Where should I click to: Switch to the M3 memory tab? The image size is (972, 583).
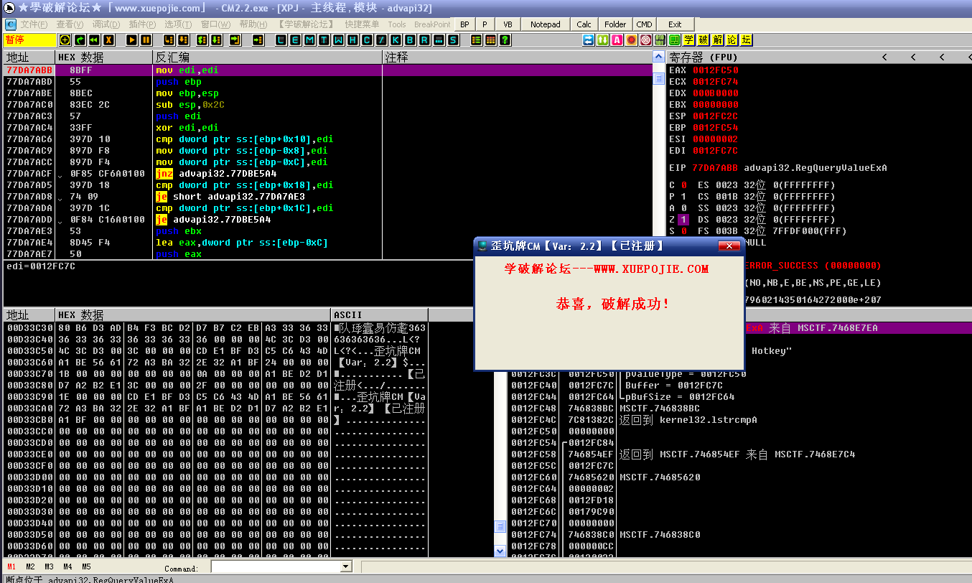point(49,567)
